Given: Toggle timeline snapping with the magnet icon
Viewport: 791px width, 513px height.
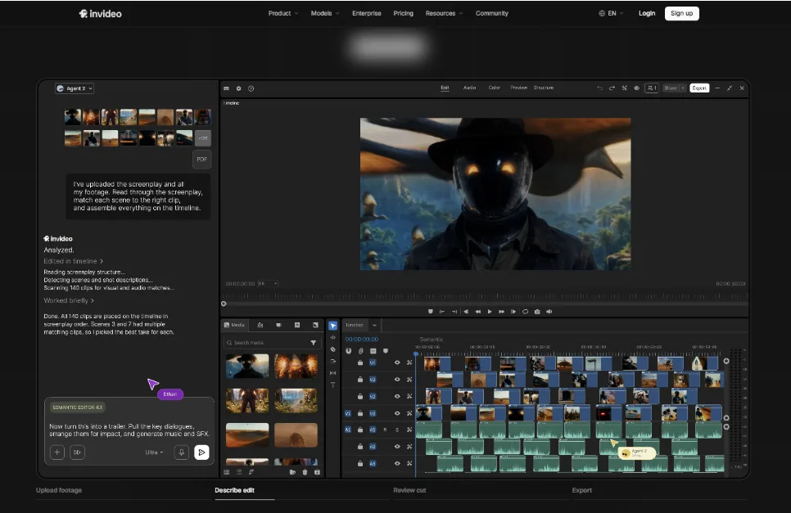Looking at the screenshot, I should (x=348, y=351).
